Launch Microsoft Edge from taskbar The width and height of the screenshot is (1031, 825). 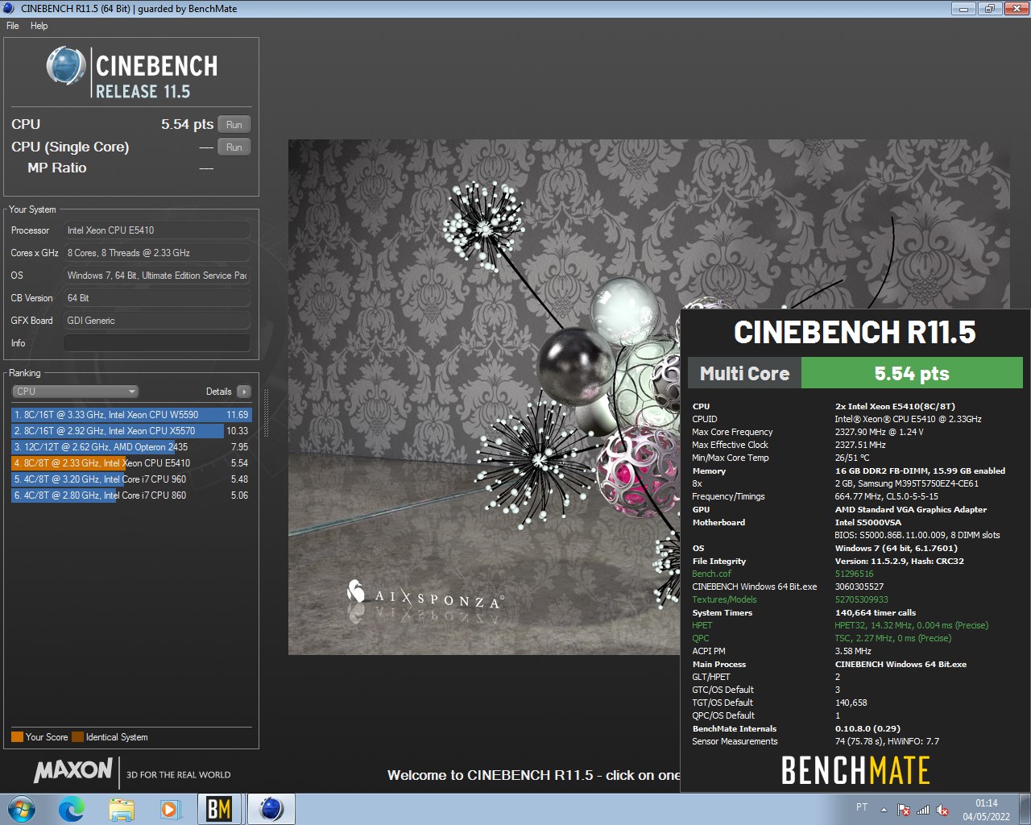coord(72,809)
